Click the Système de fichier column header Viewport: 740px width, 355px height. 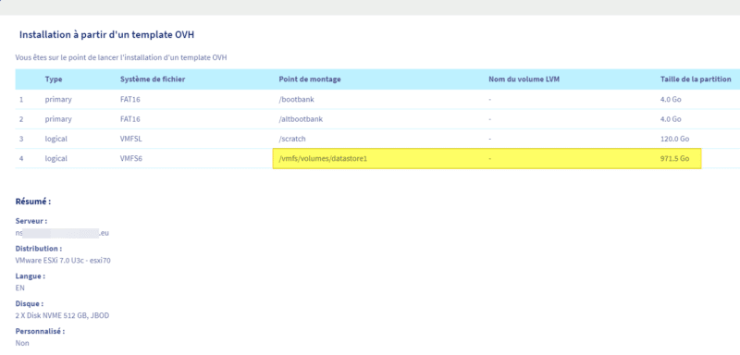pyautogui.click(x=153, y=80)
